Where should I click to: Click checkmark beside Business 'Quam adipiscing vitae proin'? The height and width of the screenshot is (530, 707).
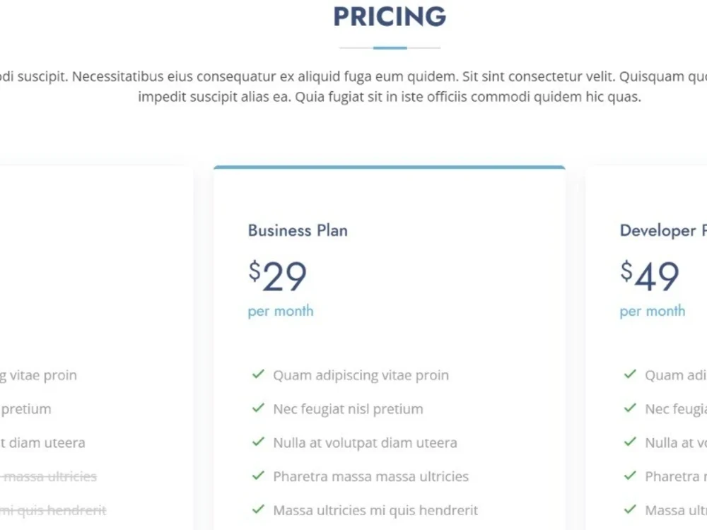(x=258, y=374)
